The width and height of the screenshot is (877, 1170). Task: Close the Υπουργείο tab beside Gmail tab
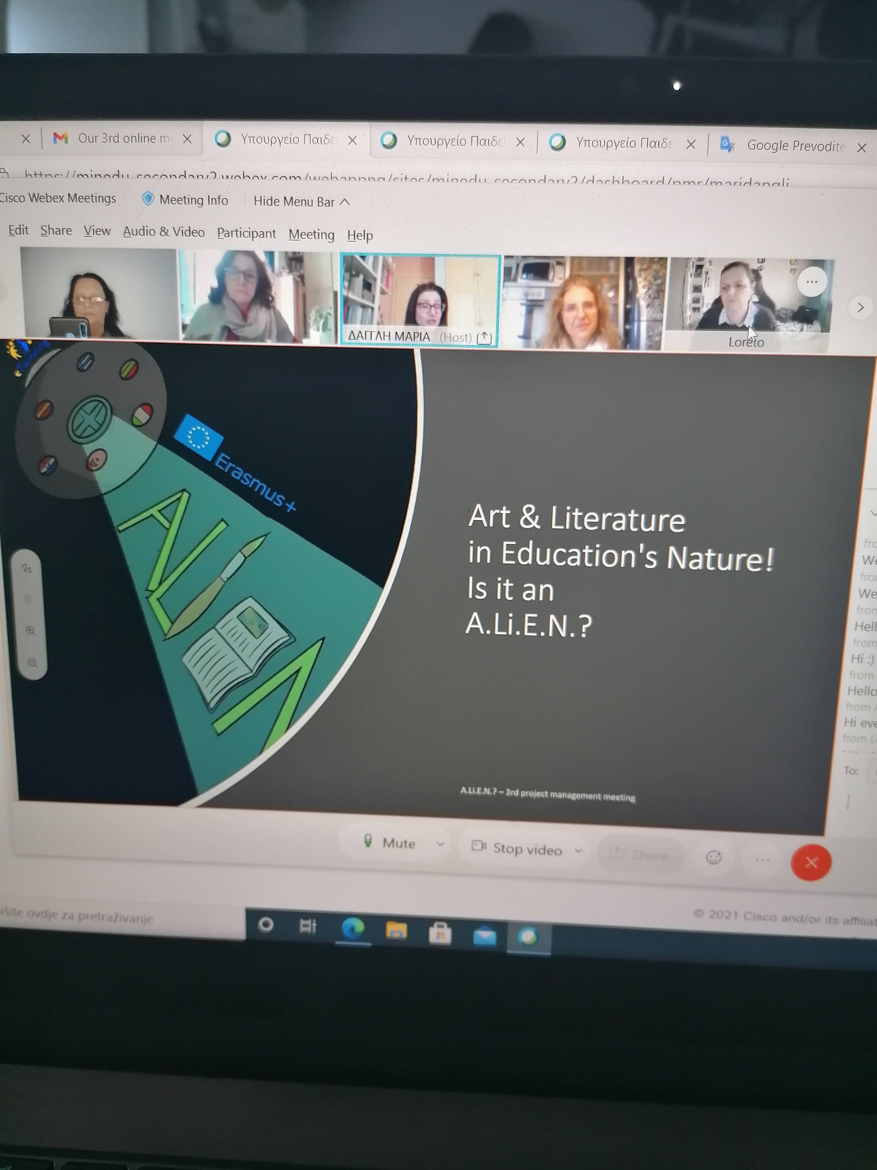tap(353, 141)
